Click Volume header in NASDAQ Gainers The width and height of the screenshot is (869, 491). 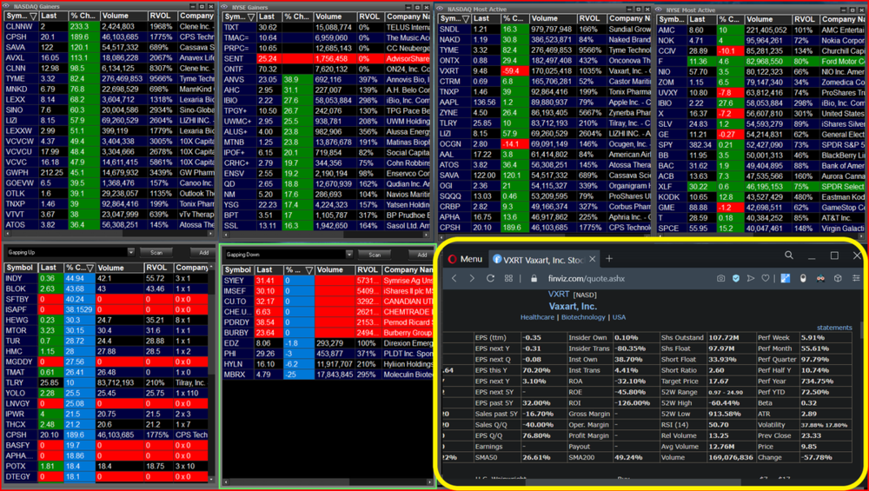(x=123, y=16)
